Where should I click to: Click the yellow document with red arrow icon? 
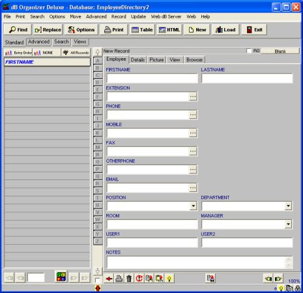click(x=159, y=279)
